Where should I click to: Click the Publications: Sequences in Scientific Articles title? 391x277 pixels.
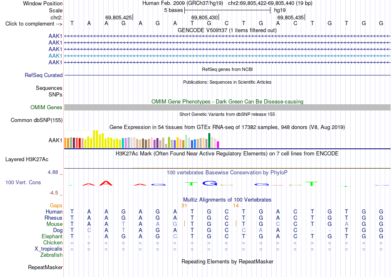click(x=227, y=82)
